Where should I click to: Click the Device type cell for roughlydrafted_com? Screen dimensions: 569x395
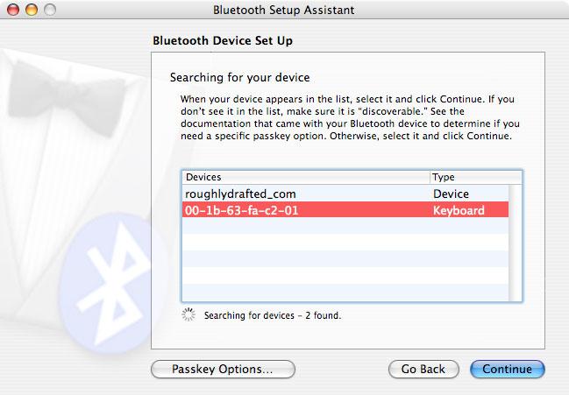pos(451,194)
